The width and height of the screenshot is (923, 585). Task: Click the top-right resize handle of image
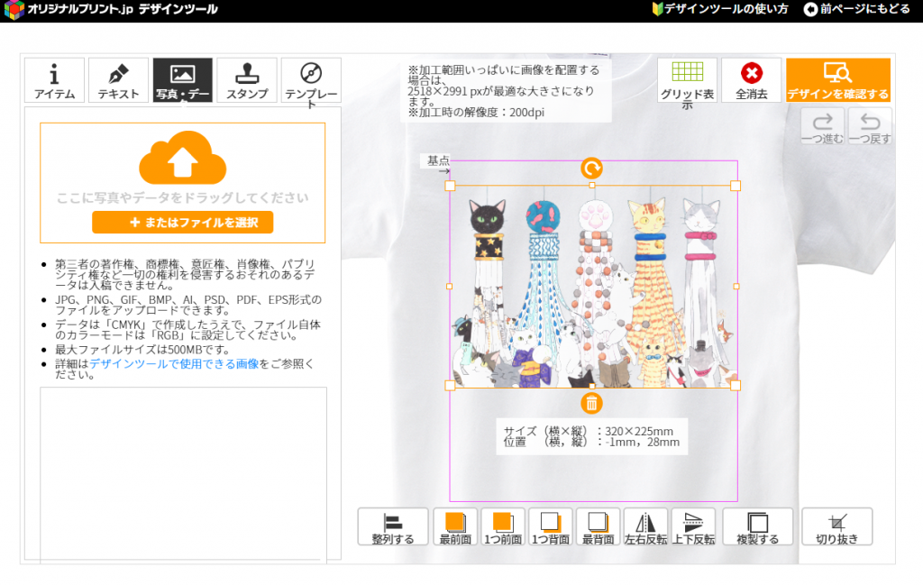[x=736, y=186]
